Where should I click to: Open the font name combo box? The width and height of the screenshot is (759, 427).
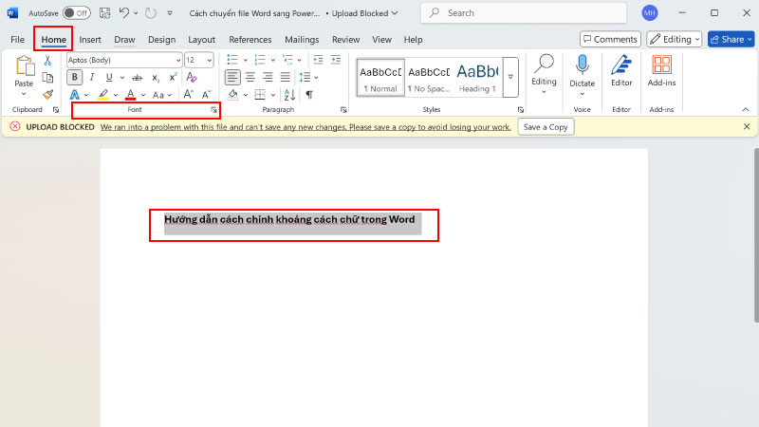[x=124, y=60]
